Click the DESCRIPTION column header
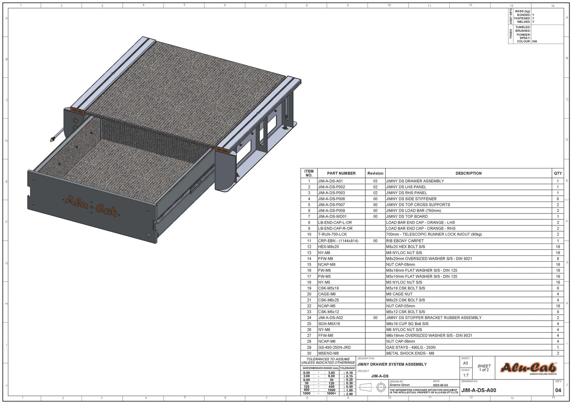This screenshot has height=404, width=572. (469, 173)
